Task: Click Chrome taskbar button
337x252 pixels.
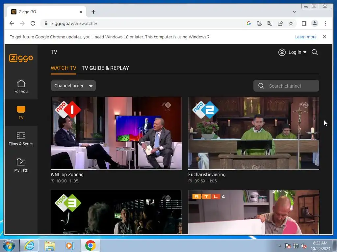Action: 91,245
